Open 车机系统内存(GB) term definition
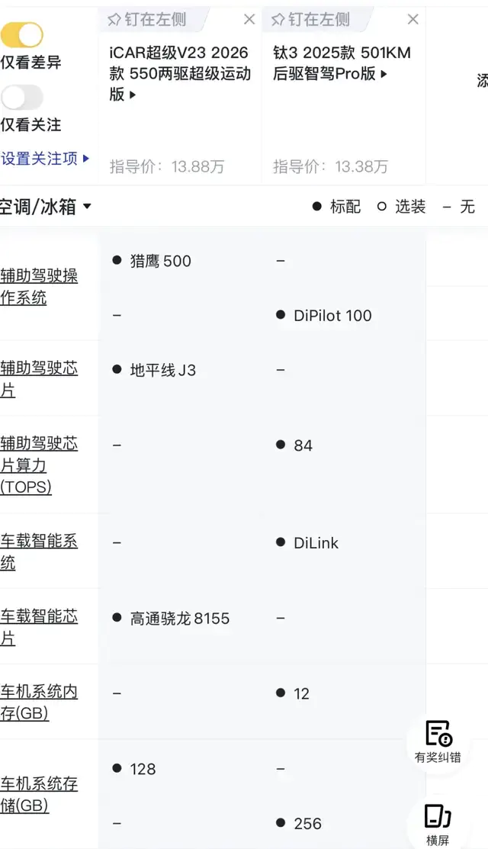The image size is (488, 849). coord(39,703)
